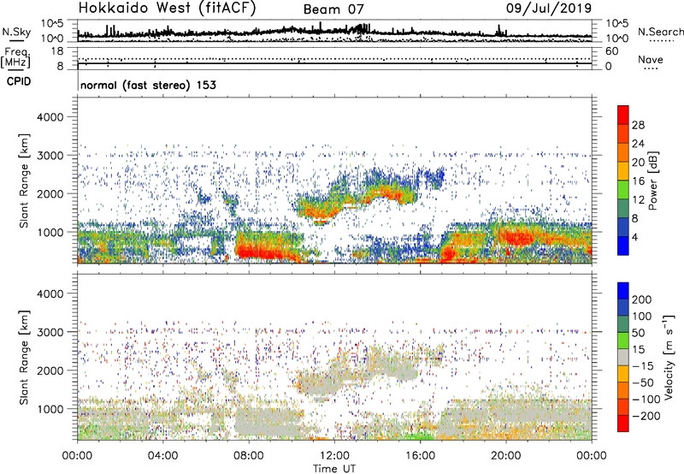Click the 'N.Search' legend label
Image resolution: width=684 pixels, height=474 pixels.
tap(661, 32)
